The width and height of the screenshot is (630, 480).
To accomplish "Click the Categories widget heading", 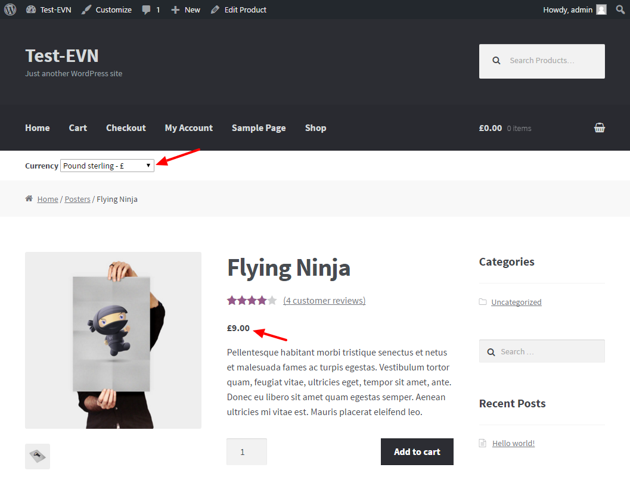I will point(507,261).
